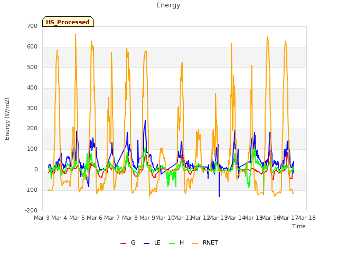Click the Time x-axis label

299,226
